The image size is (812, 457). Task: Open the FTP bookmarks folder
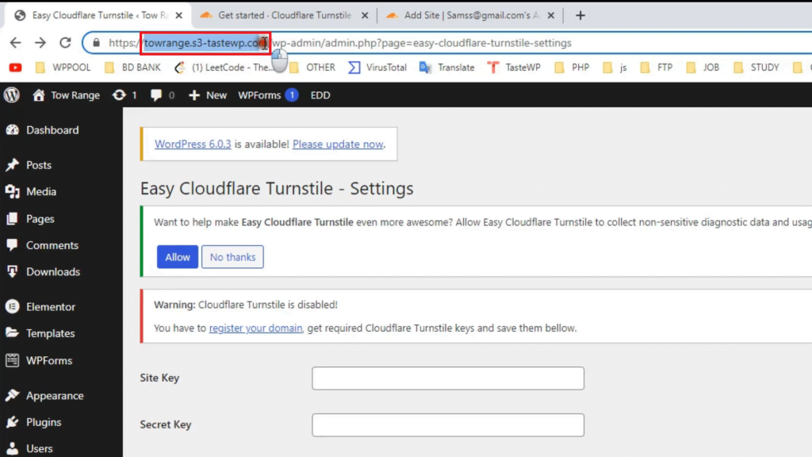(656, 67)
